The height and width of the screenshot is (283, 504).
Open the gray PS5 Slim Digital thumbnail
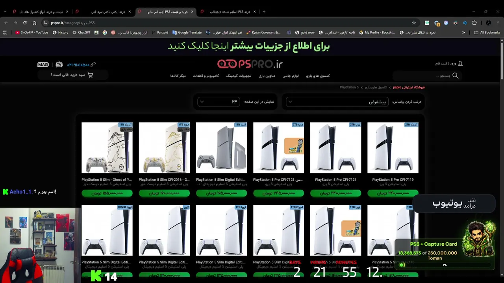pyautogui.click(x=221, y=148)
